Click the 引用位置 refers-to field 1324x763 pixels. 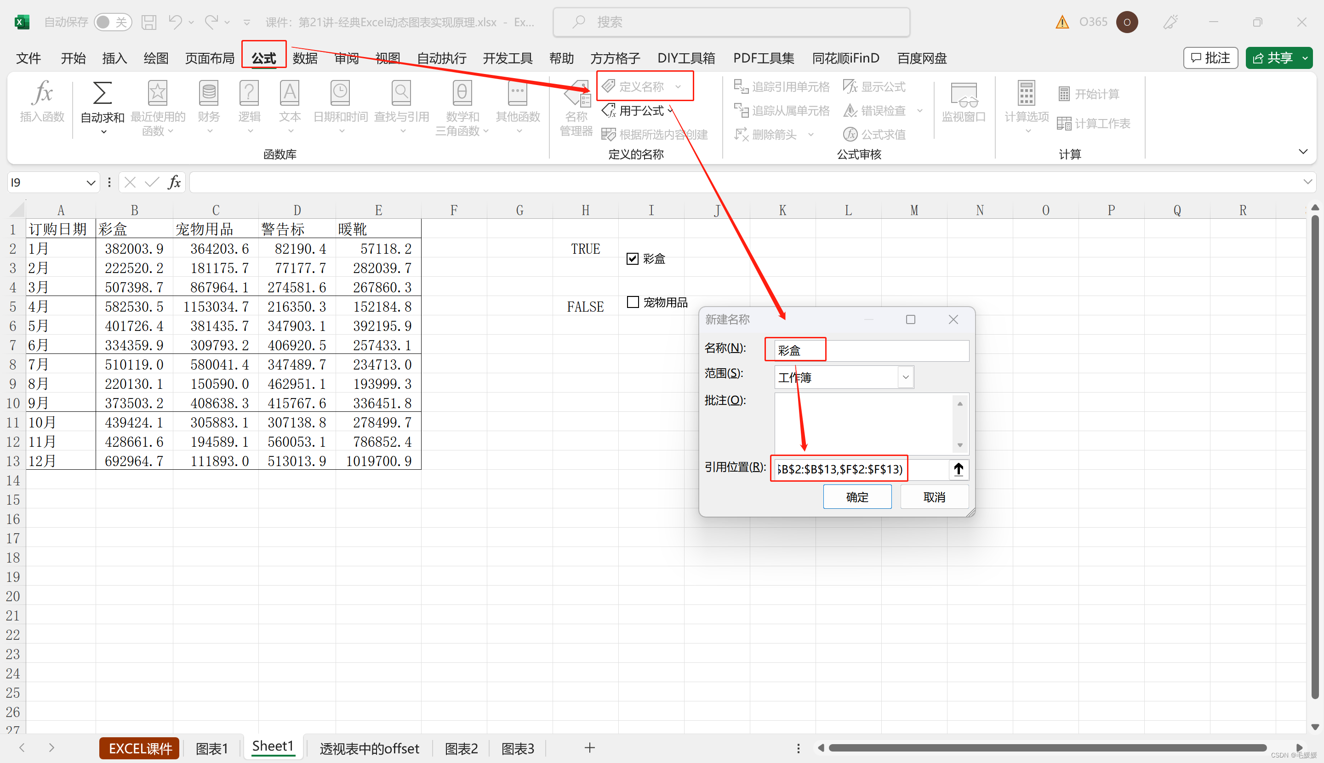pyautogui.click(x=861, y=469)
